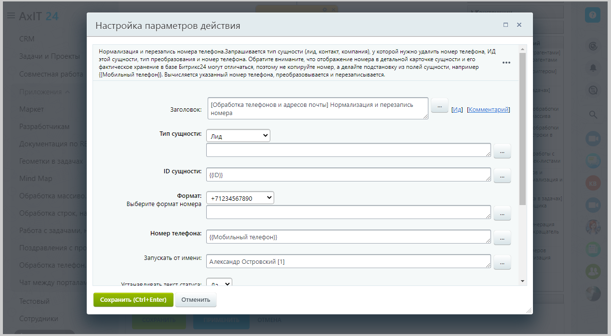Click the three-dots icon beside the description text
The width and height of the screenshot is (611, 336).
click(x=506, y=63)
